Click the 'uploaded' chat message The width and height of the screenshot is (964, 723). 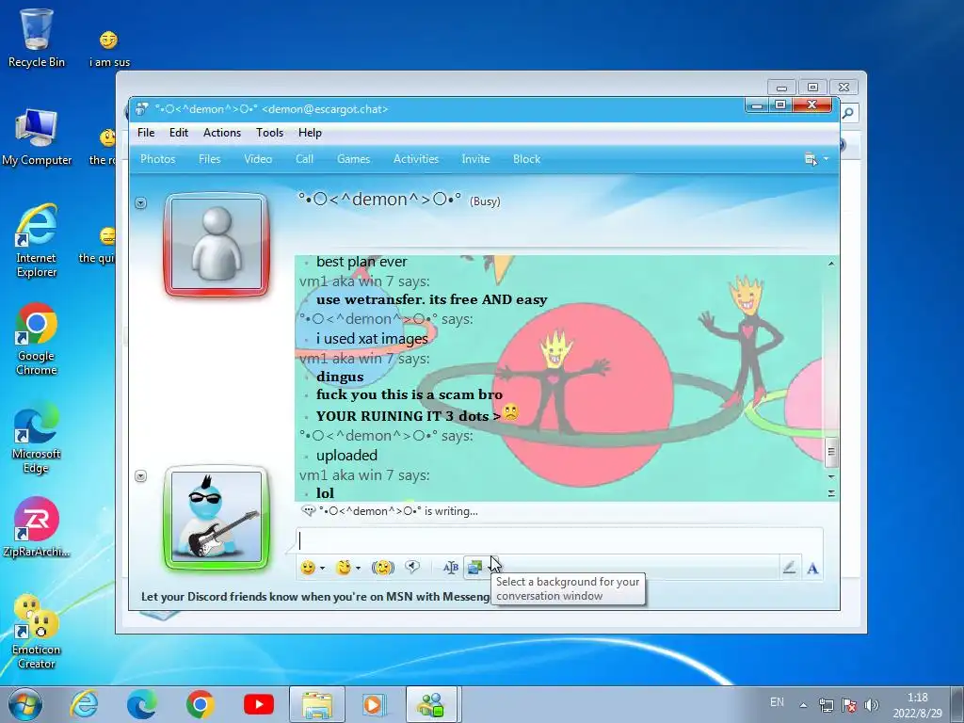coord(346,456)
